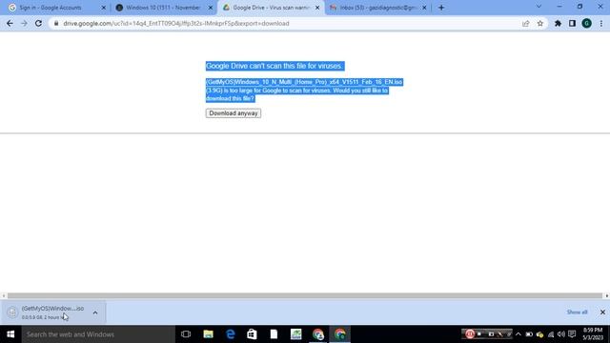Close the Windows 10 (1511 tab
Viewport: 610px width, 343px height.
point(211,8)
